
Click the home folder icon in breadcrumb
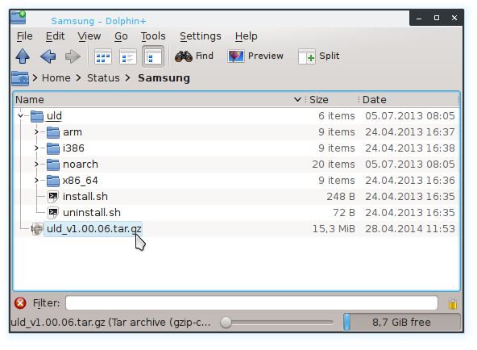click(20, 78)
